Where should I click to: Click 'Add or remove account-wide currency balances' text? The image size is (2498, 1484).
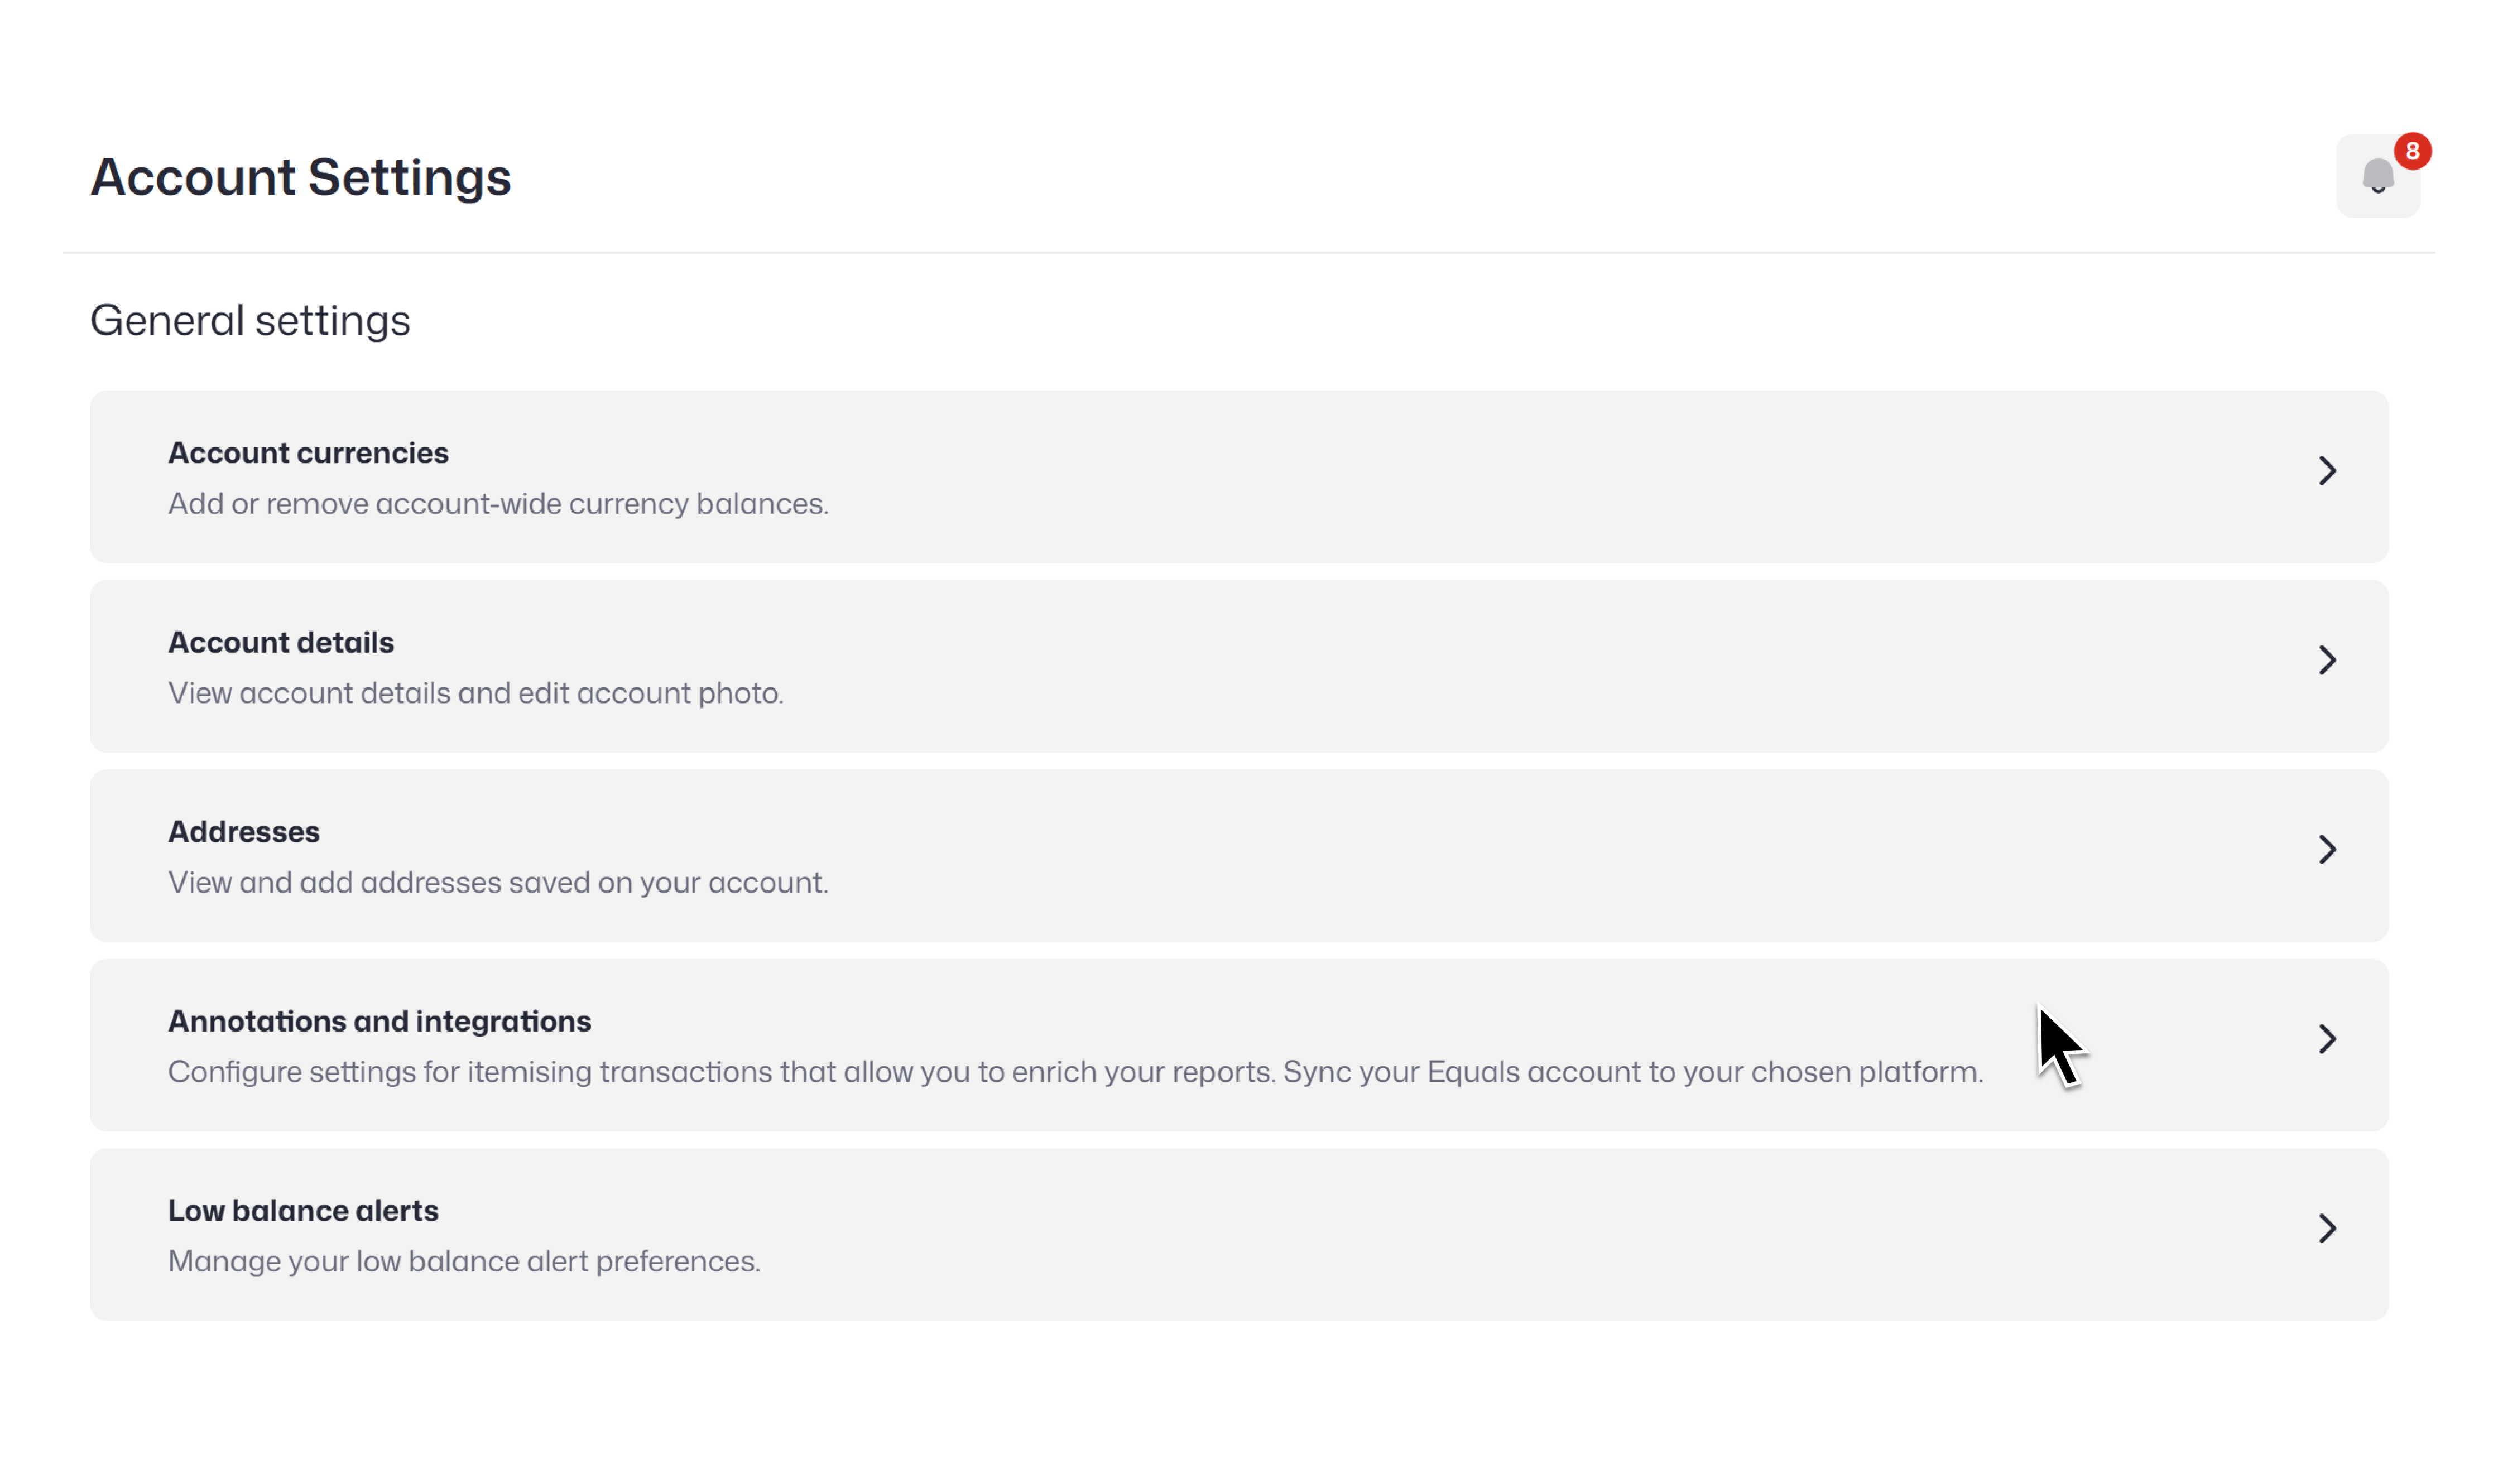click(498, 503)
